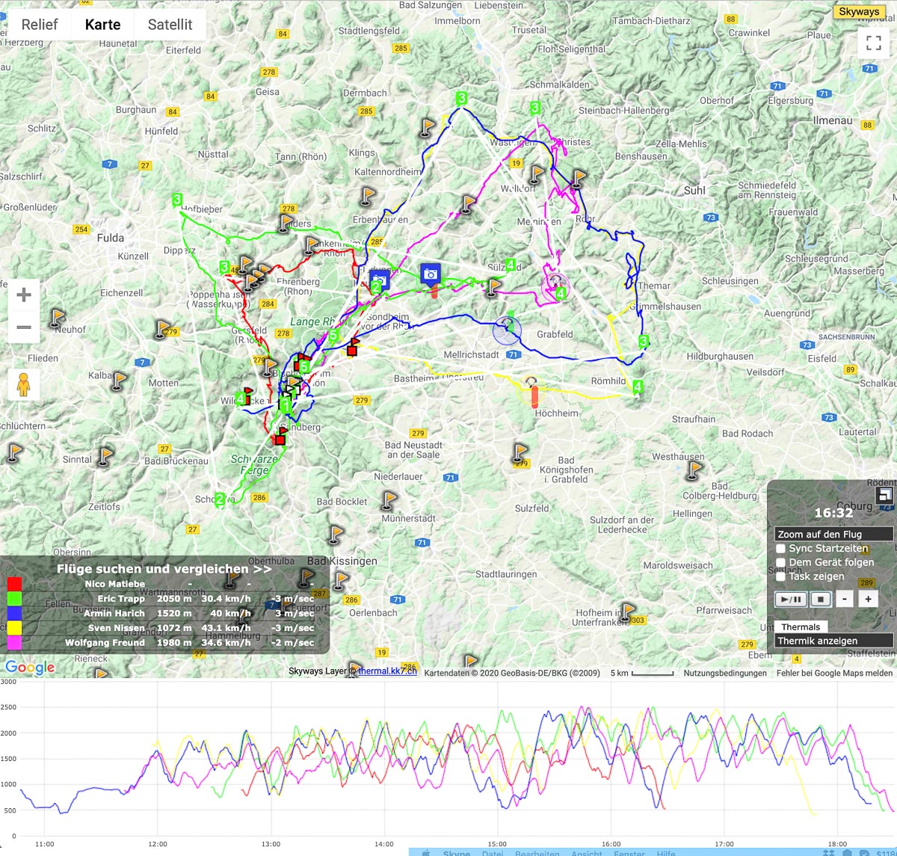Select pilot name Nico Matiebe

click(x=115, y=584)
